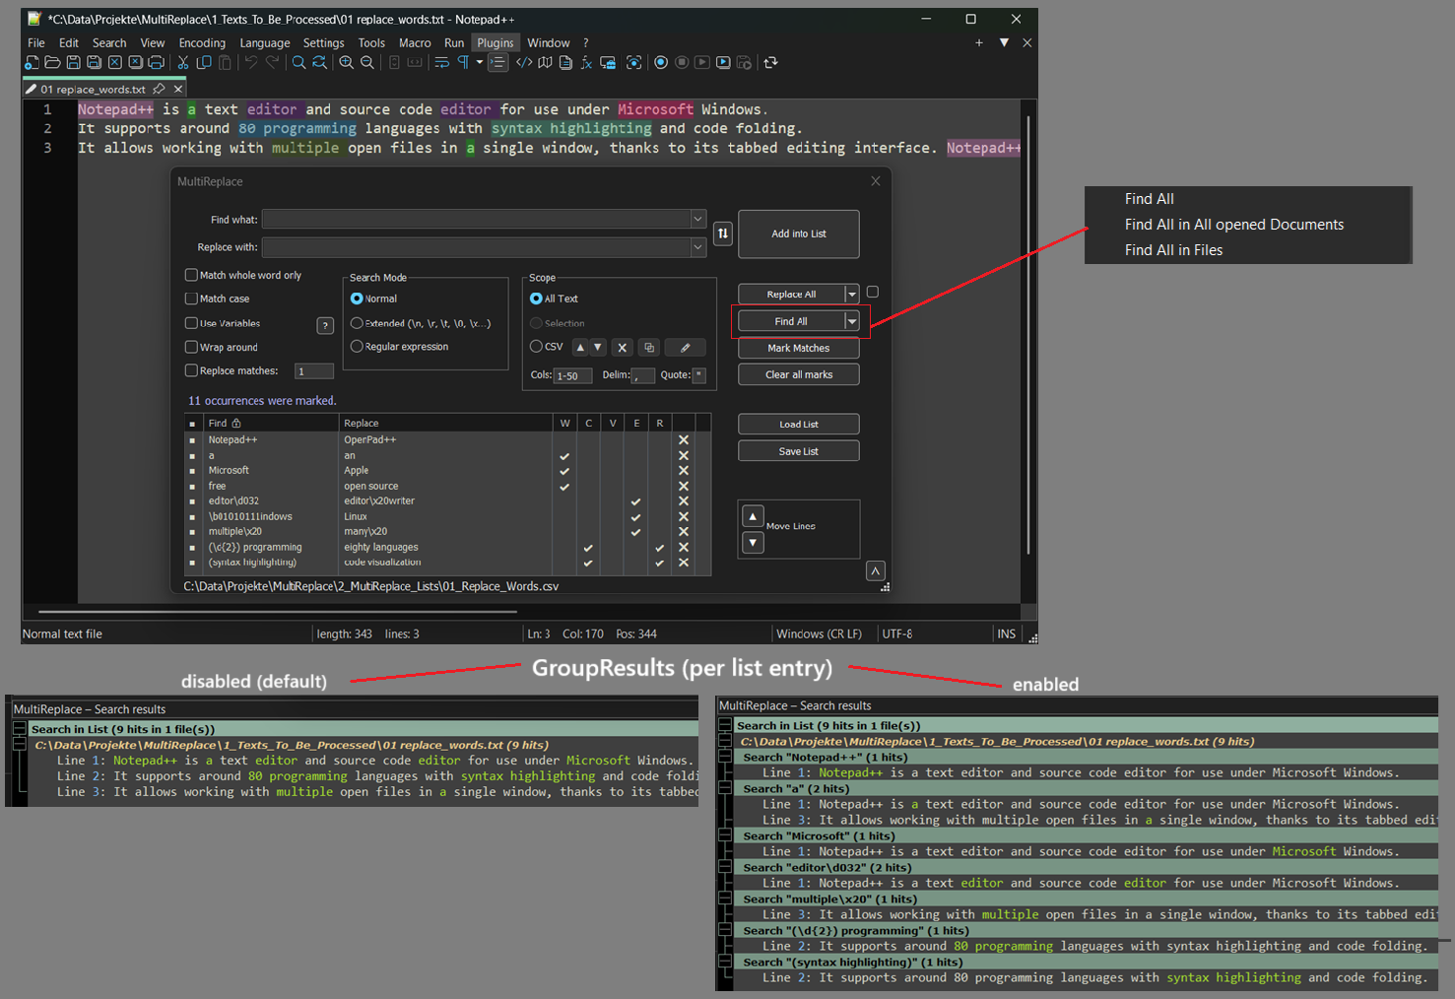The image size is (1455, 999).
Task: Enable the Wrap around checkbox
Action: coord(191,347)
